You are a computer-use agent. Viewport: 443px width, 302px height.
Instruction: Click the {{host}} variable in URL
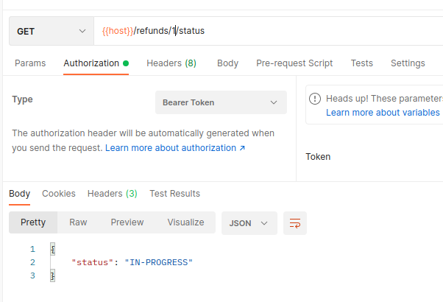coord(118,31)
